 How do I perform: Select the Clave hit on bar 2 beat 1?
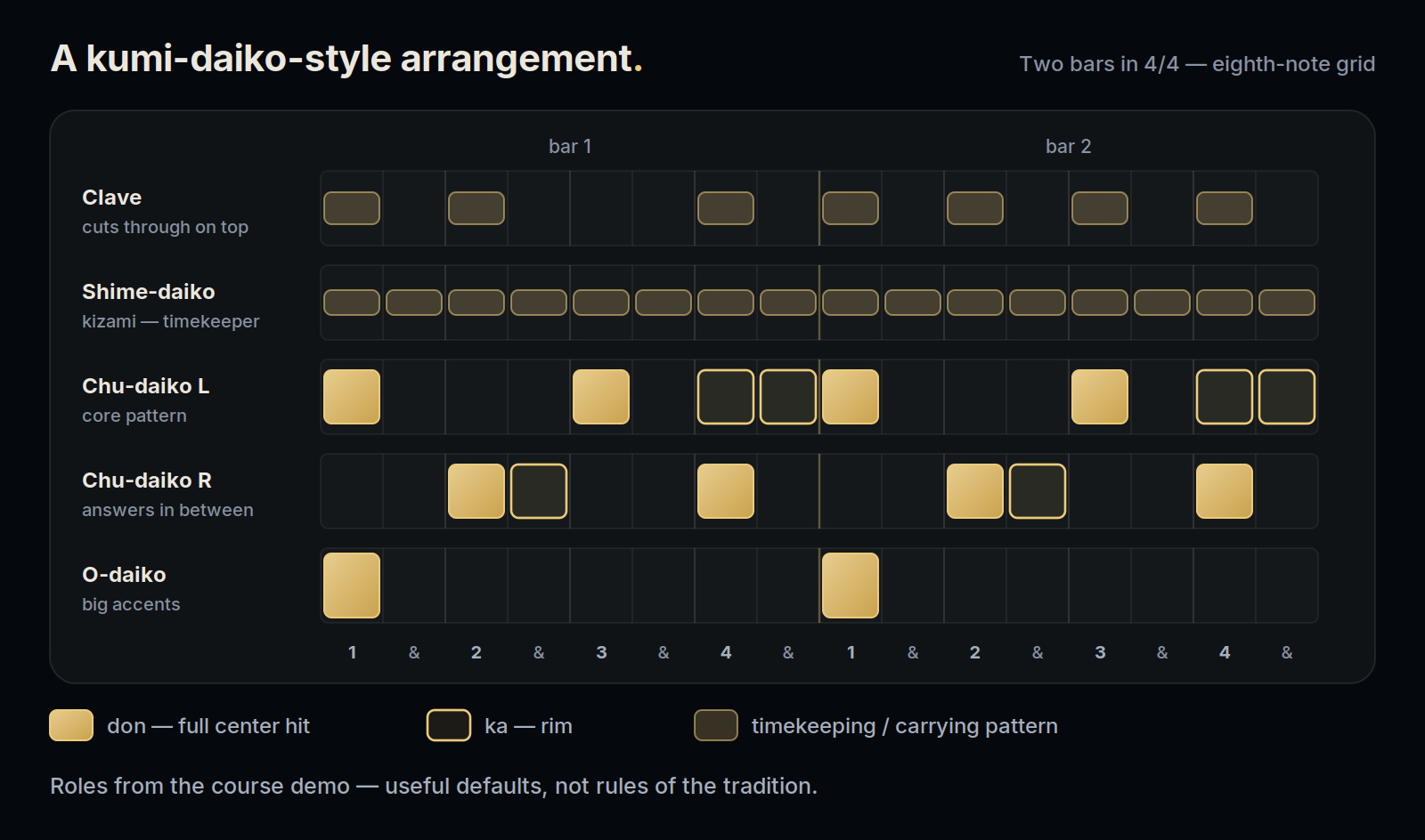pos(851,208)
